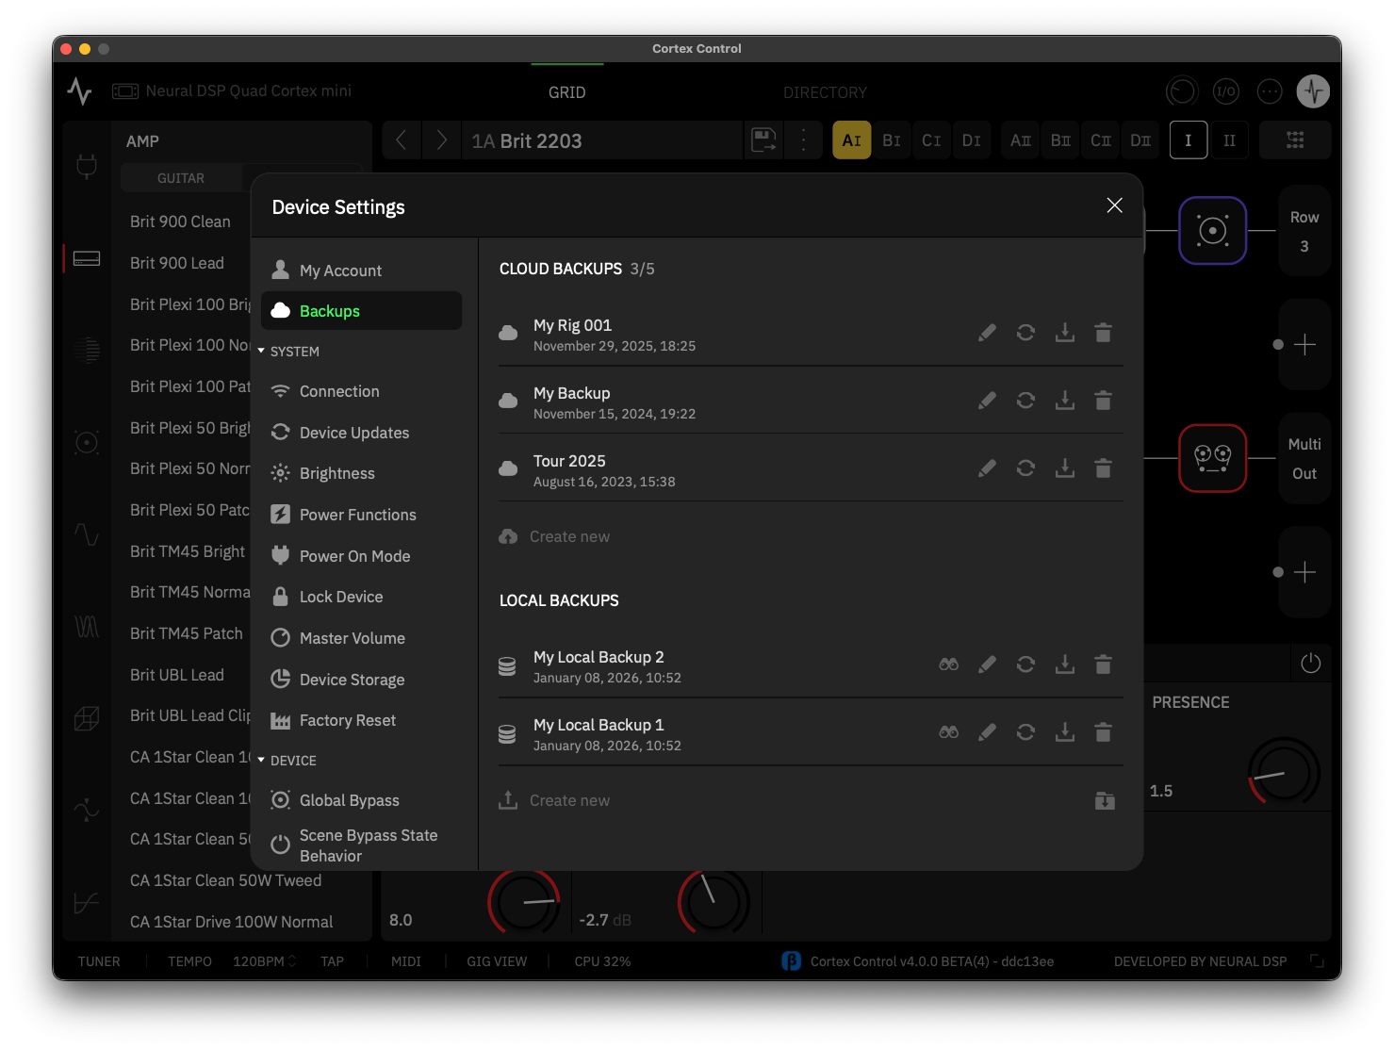Viewport: 1394px width, 1050px height.
Task: Go to the next preset
Action: [441, 140]
